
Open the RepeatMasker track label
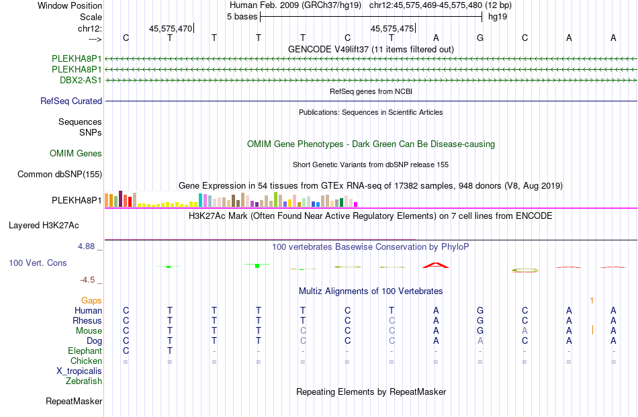[74, 401]
